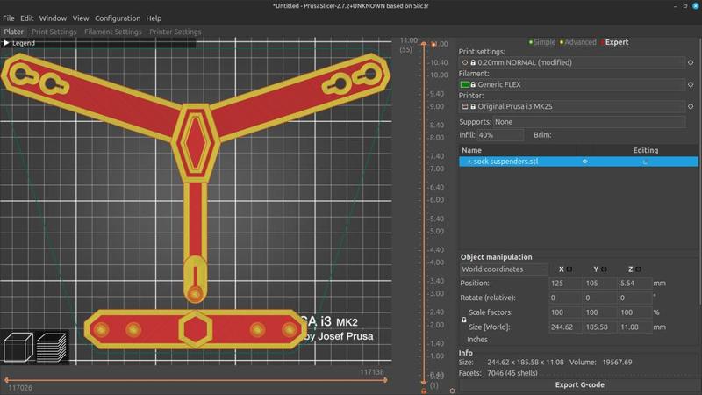Open the Supports dropdown
This screenshot has height=395, width=702.
click(589, 122)
